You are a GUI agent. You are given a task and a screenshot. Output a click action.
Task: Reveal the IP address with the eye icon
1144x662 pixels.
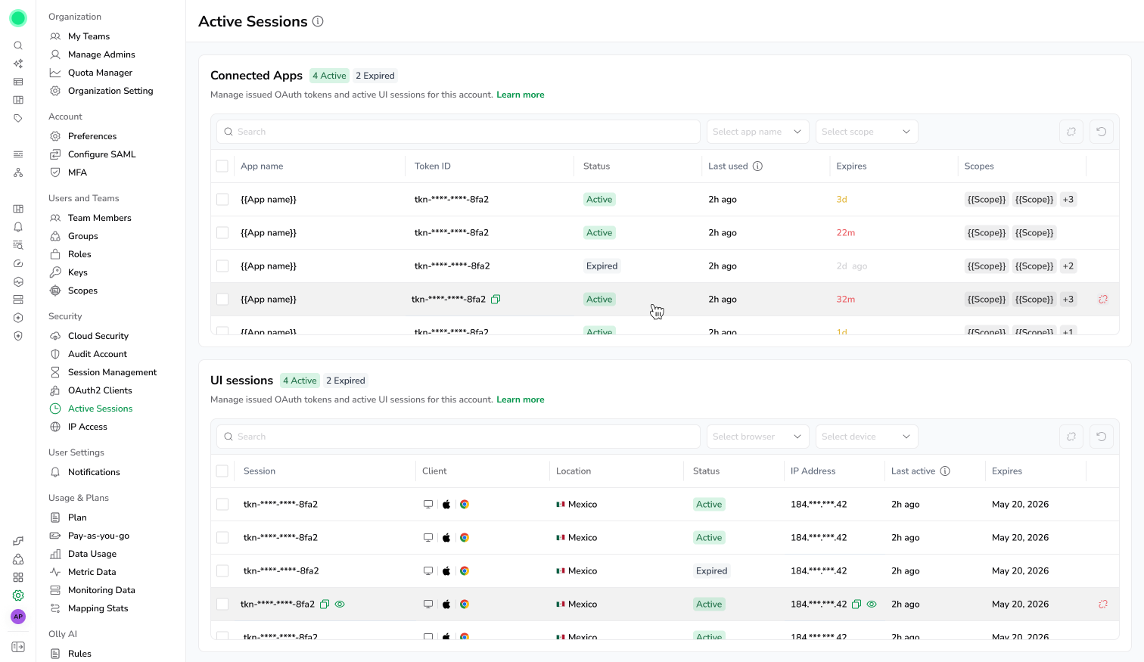point(872,605)
